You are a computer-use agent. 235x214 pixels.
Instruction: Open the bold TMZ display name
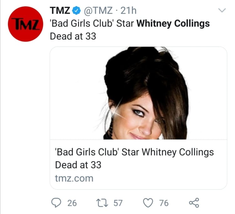pos(60,11)
